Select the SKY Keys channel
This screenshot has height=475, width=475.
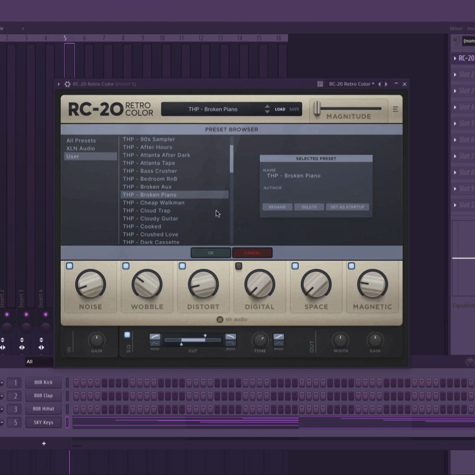(43, 422)
